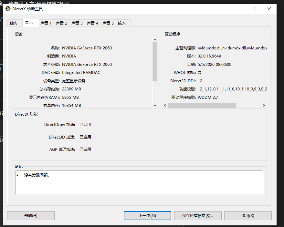Click the 芯片类型 value text
Screen dimensions: 284x227
[x=87, y=65]
